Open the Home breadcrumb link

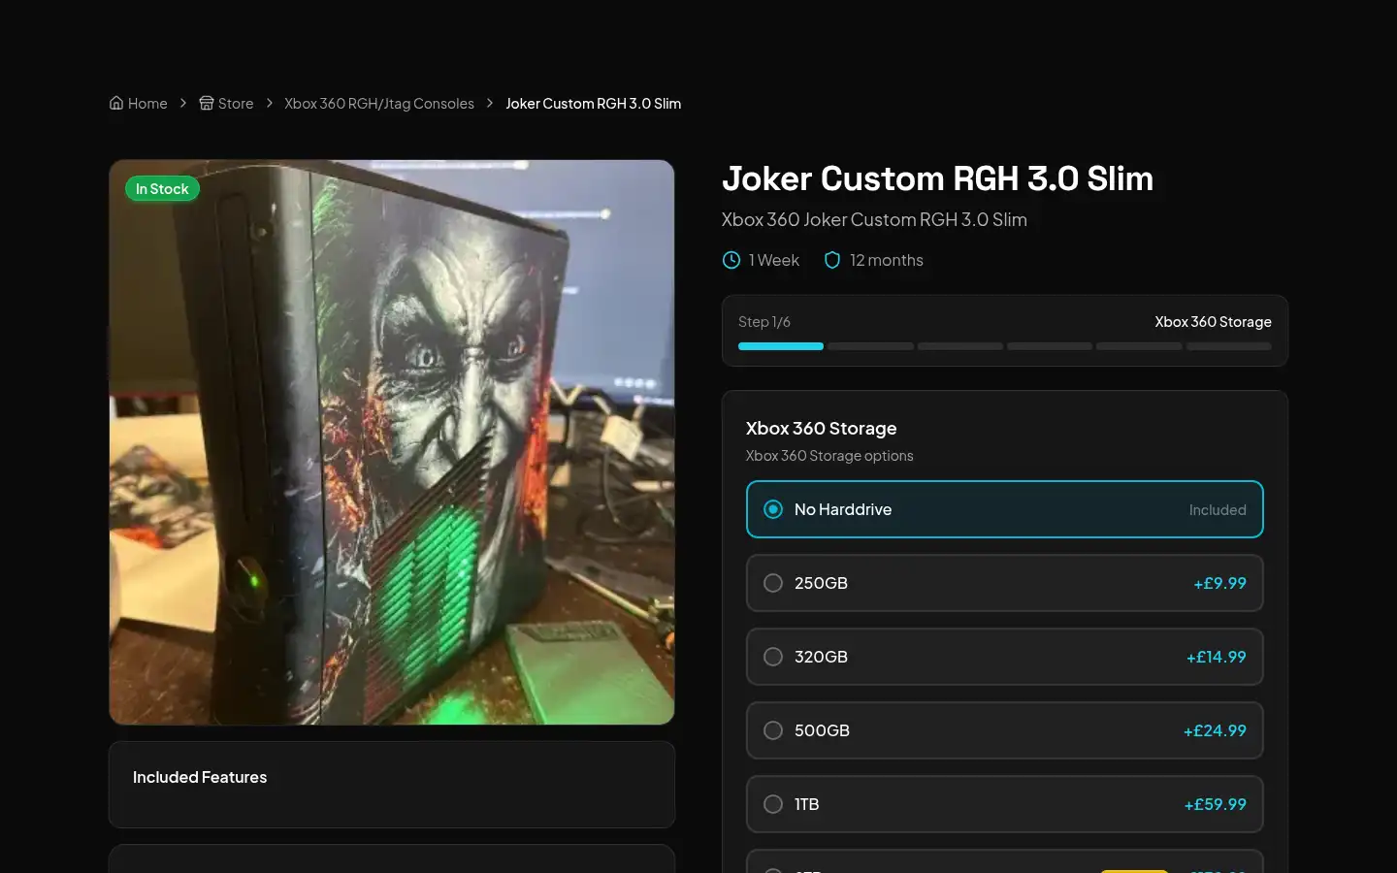[138, 103]
